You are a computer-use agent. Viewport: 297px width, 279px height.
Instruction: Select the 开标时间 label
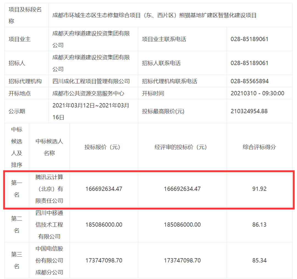pyautogui.click(x=153, y=93)
